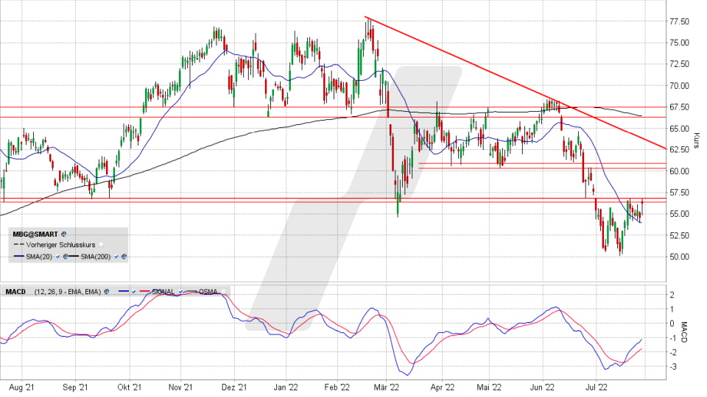The image size is (707, 397).
Task: Toggle the SMA(20) line checkbox
Action: 57,257
